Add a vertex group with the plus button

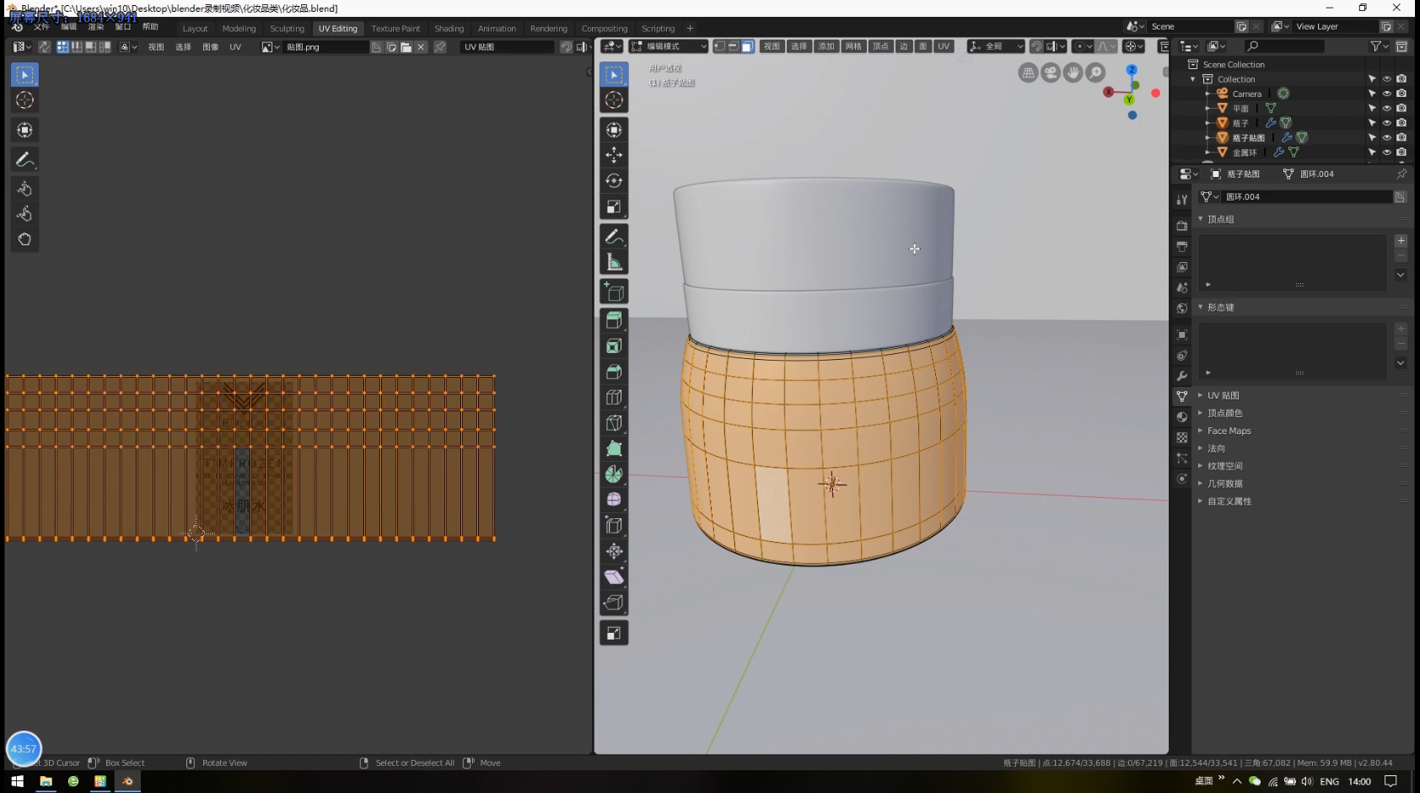point(1401,241)
